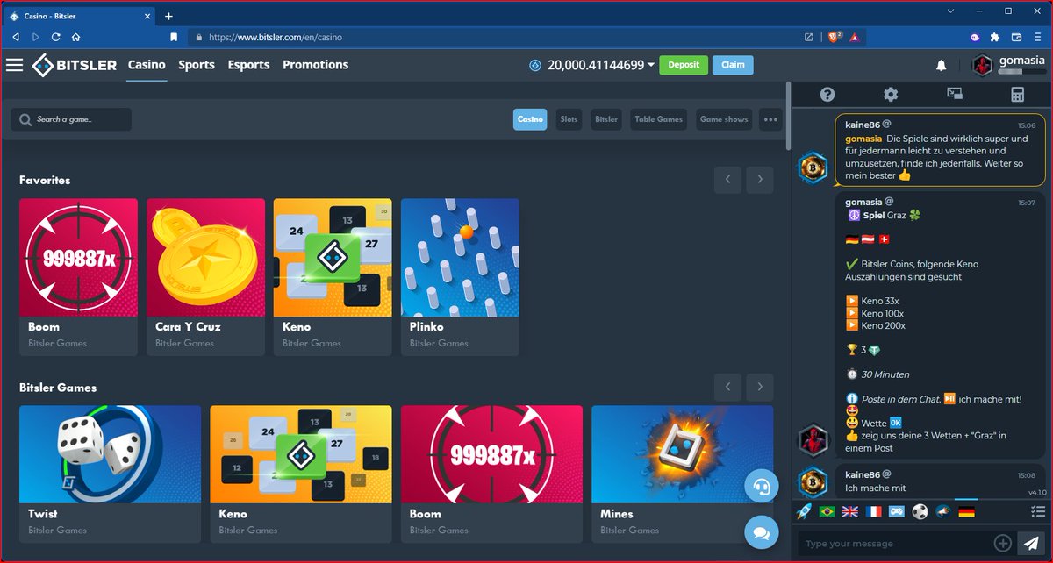Viewport: 1053px width, 563px height.
Task: Open the gomasia profile avatar
Action: click(x=983, y=66)
